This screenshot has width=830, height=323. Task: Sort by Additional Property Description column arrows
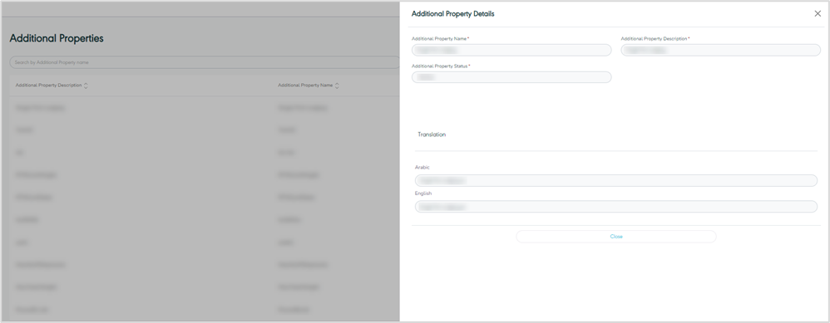click(86, 86)
